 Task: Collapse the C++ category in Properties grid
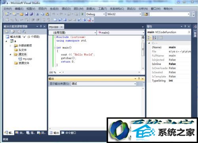(149, 43)
